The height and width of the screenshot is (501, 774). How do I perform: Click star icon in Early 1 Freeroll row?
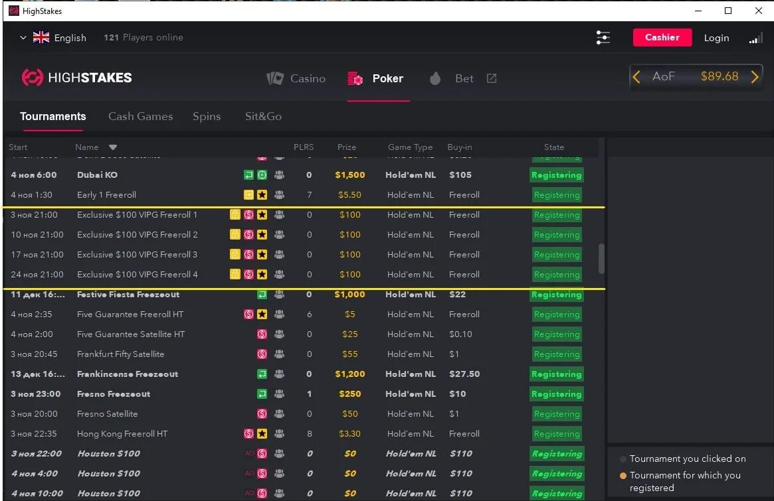pos(262,195)
